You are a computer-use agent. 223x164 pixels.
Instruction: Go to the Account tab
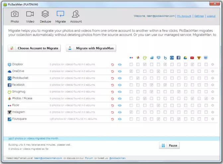pos(76,17)
